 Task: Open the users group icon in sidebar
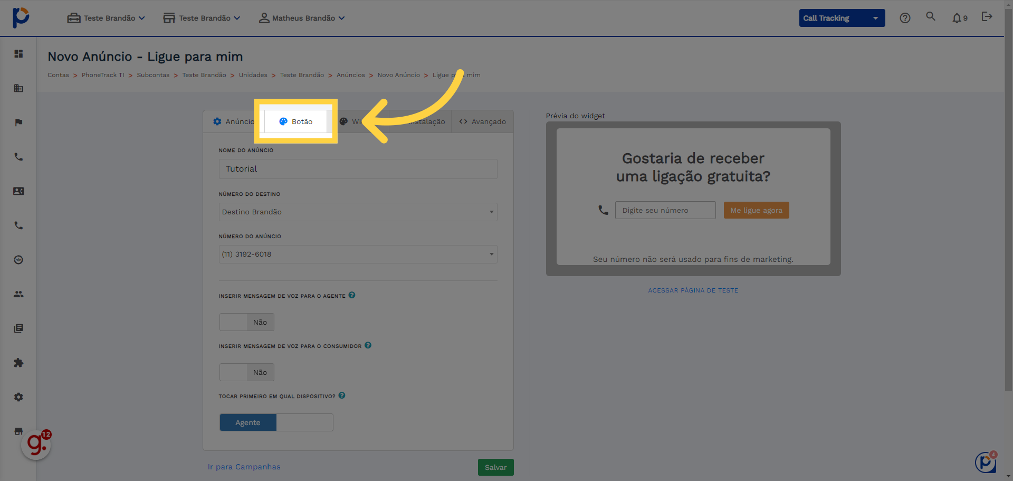click(x=18, y=294)
